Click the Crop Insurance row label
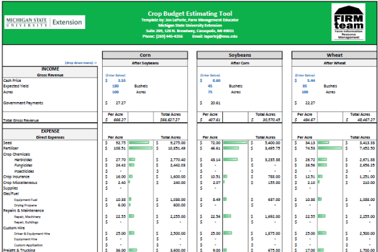378x252 pixels. click(x=18, y=177)
